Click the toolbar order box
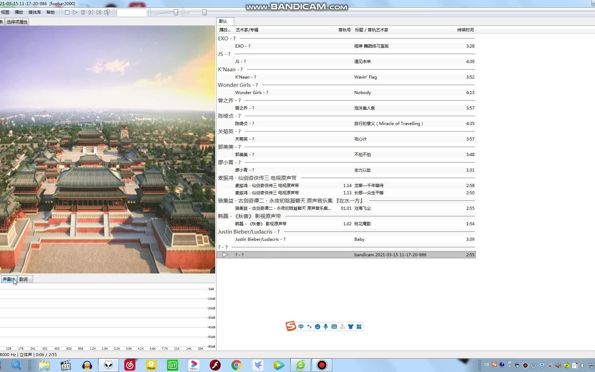Image resolution: width=595 pixels, height=372 pixels. coord(132,12)
